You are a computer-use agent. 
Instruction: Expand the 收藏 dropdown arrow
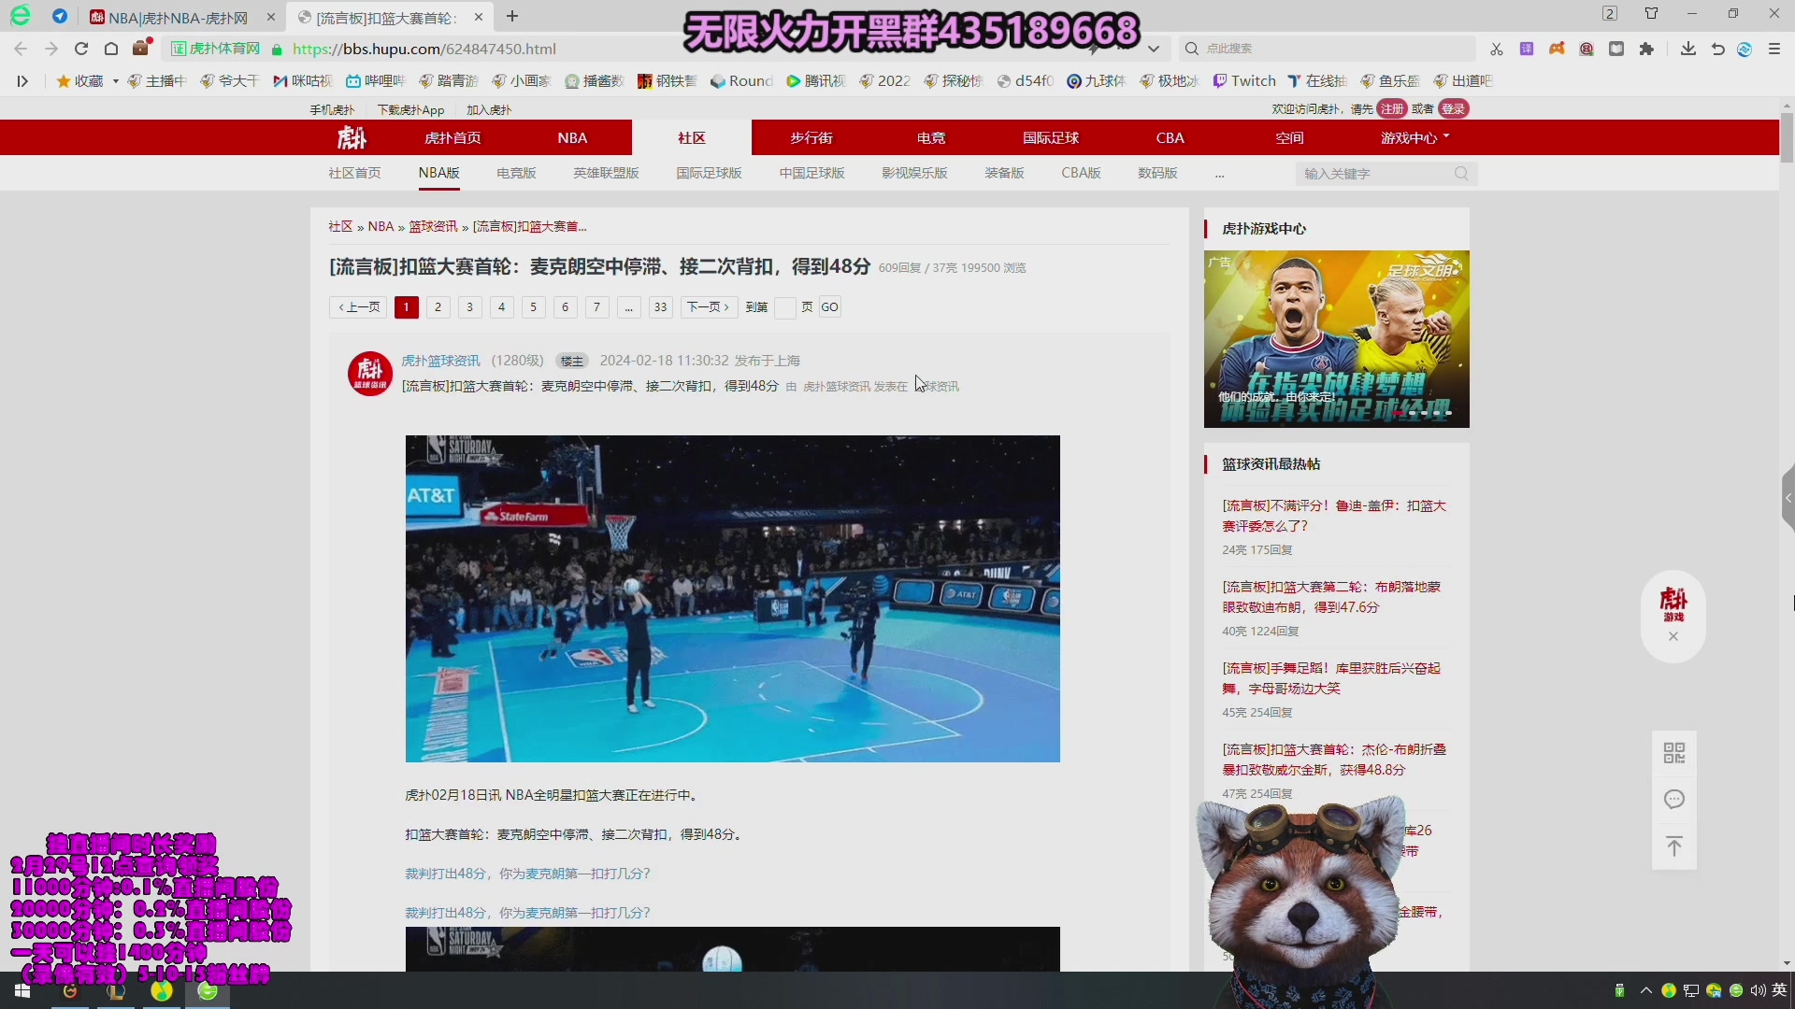(x=115, y=81)
